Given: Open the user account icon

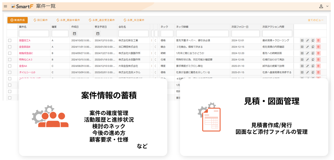Looking at the screenshot, I should point(321,6).
